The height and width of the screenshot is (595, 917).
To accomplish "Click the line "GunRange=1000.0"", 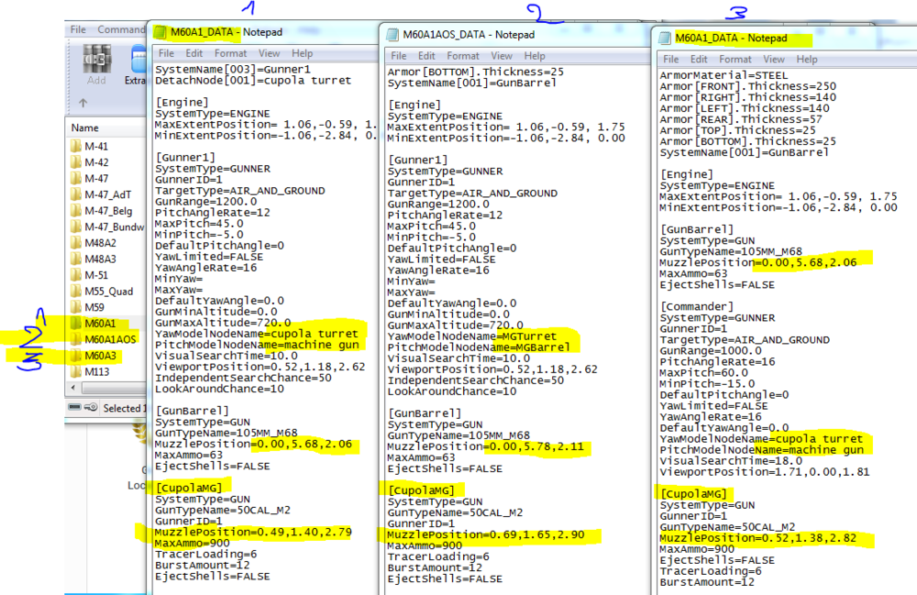I will 711,351.
